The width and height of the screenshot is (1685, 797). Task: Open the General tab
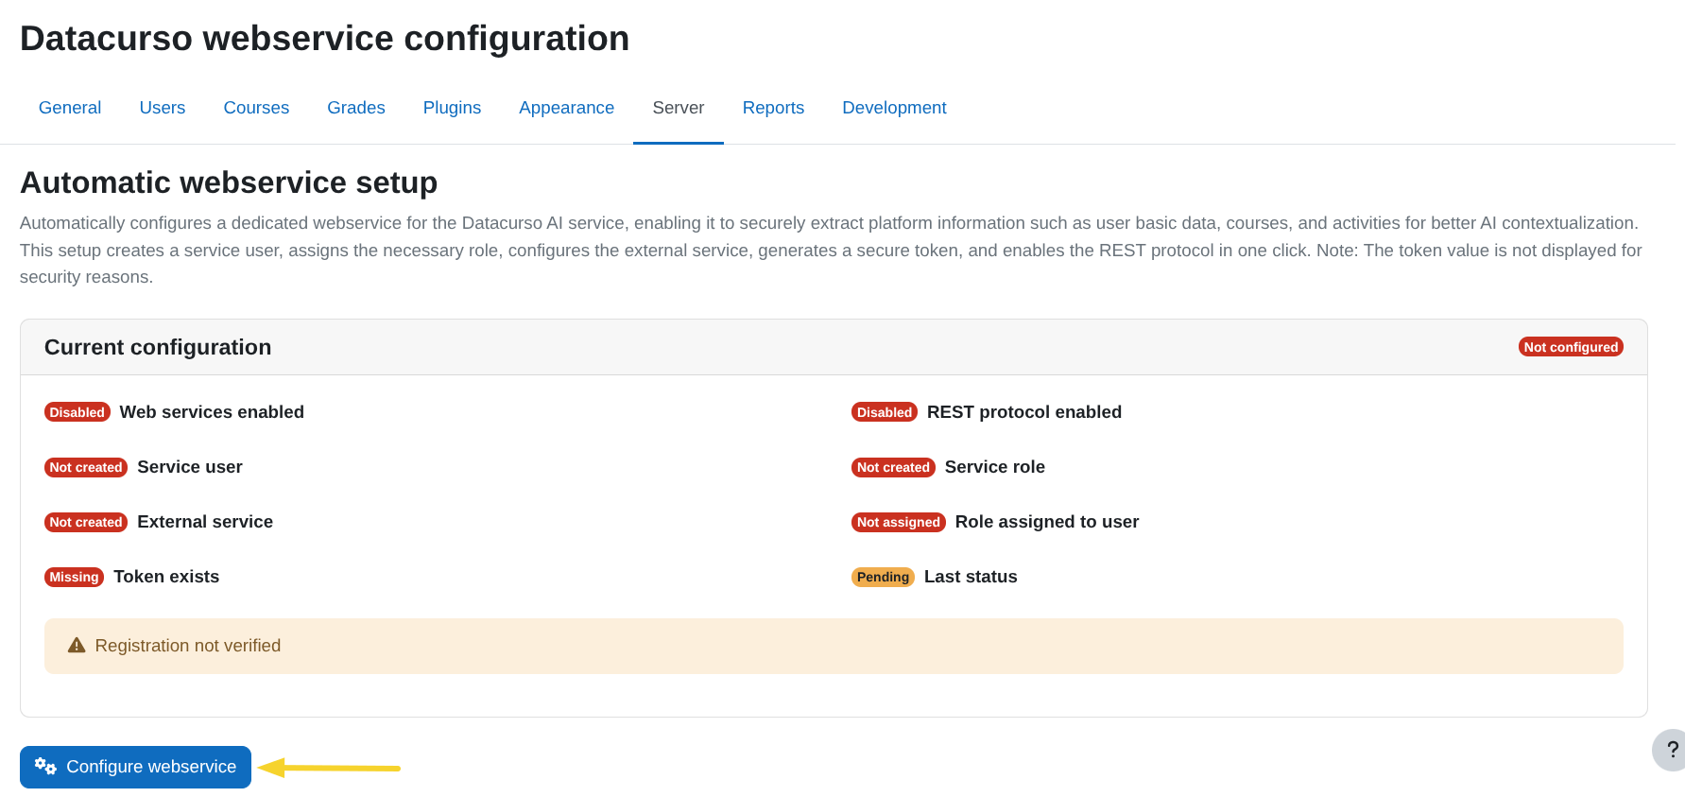click(70, 108)
